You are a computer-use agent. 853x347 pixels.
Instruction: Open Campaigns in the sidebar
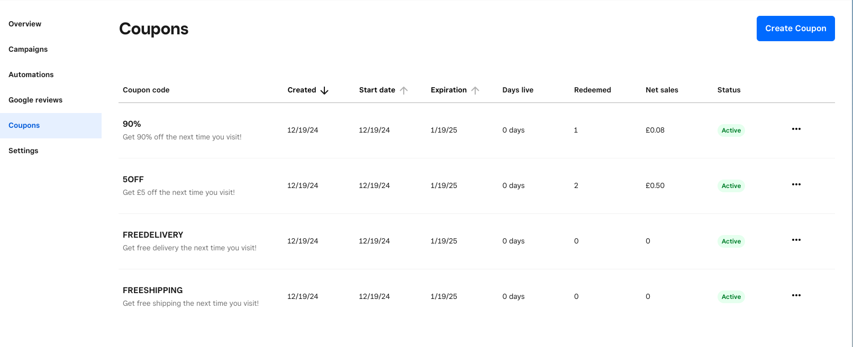[x=28, y=49]
